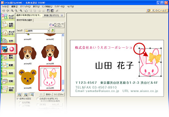Click the Redo arrow in the toolbar
This screenshot has height=117, width=169.
(8, 11)
